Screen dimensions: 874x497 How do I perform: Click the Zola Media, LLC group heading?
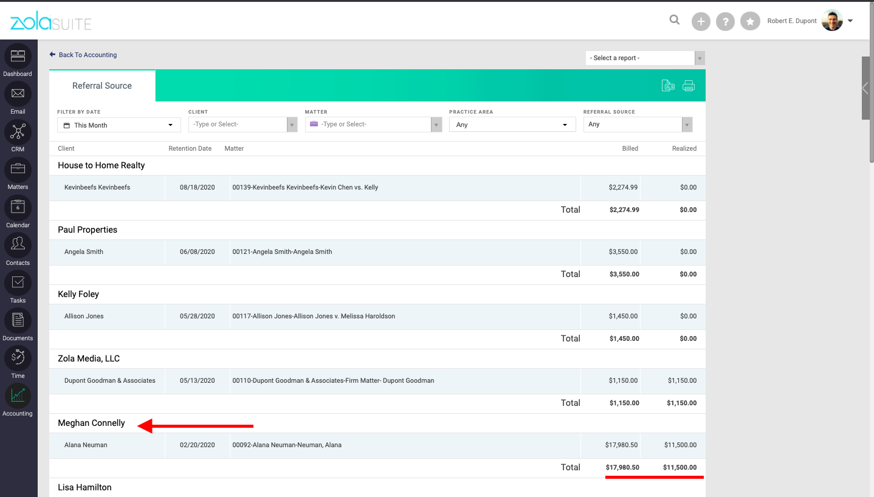pyautogui.click(x=89, y=358)
